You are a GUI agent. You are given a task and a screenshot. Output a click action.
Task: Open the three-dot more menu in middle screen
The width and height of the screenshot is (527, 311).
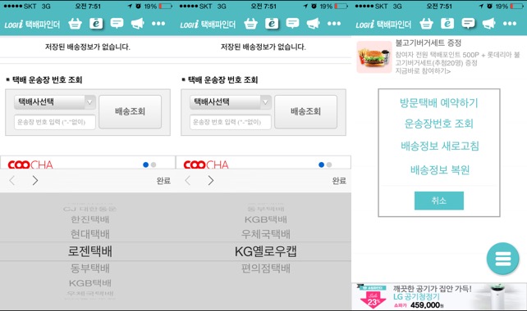pyautogui.click(x=334, y=24)
